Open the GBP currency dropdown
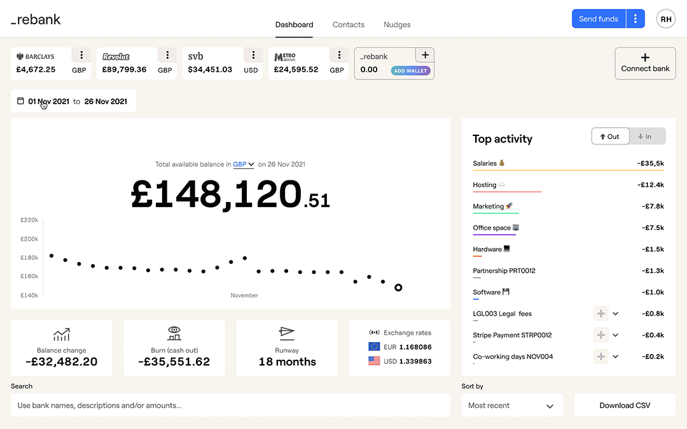 pyautogui.click(x=244, y=164)
